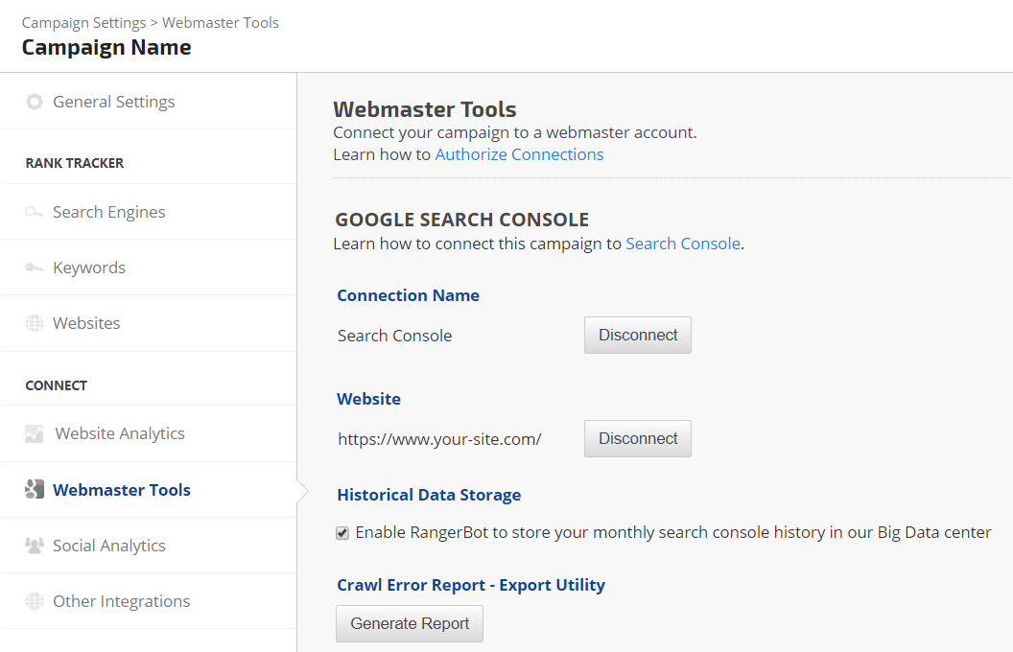Click the General Settings gear icon
The width and height of the screenshot is (1013, 652).
pyautogui.click(x=35, y=102)
